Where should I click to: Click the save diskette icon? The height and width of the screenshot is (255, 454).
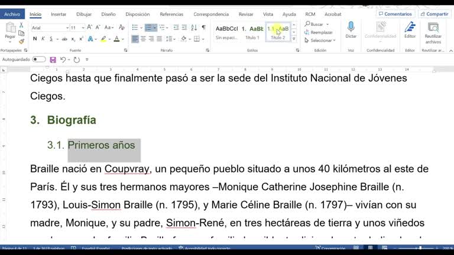[x=53, y=60]
